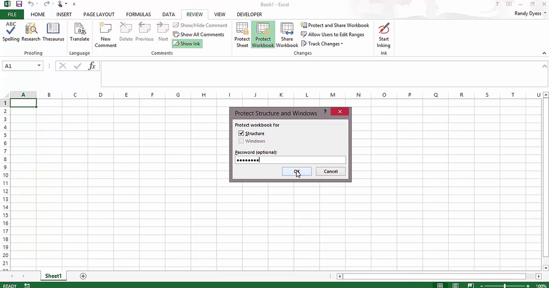Click the formula bar cancel X
549x288 pixels.
pos(62,66)
